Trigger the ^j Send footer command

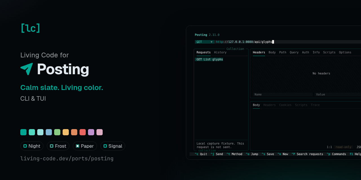coord(217,154)
